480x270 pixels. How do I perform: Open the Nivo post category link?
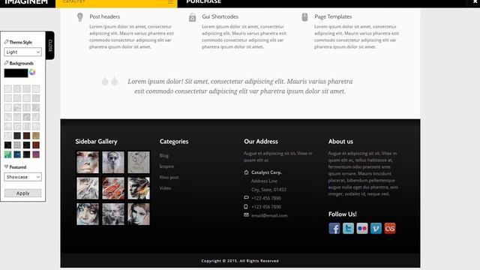[x=169, y=177]
